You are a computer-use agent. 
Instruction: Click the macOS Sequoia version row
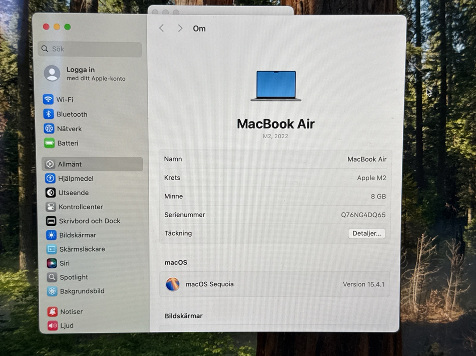(275, 284)
